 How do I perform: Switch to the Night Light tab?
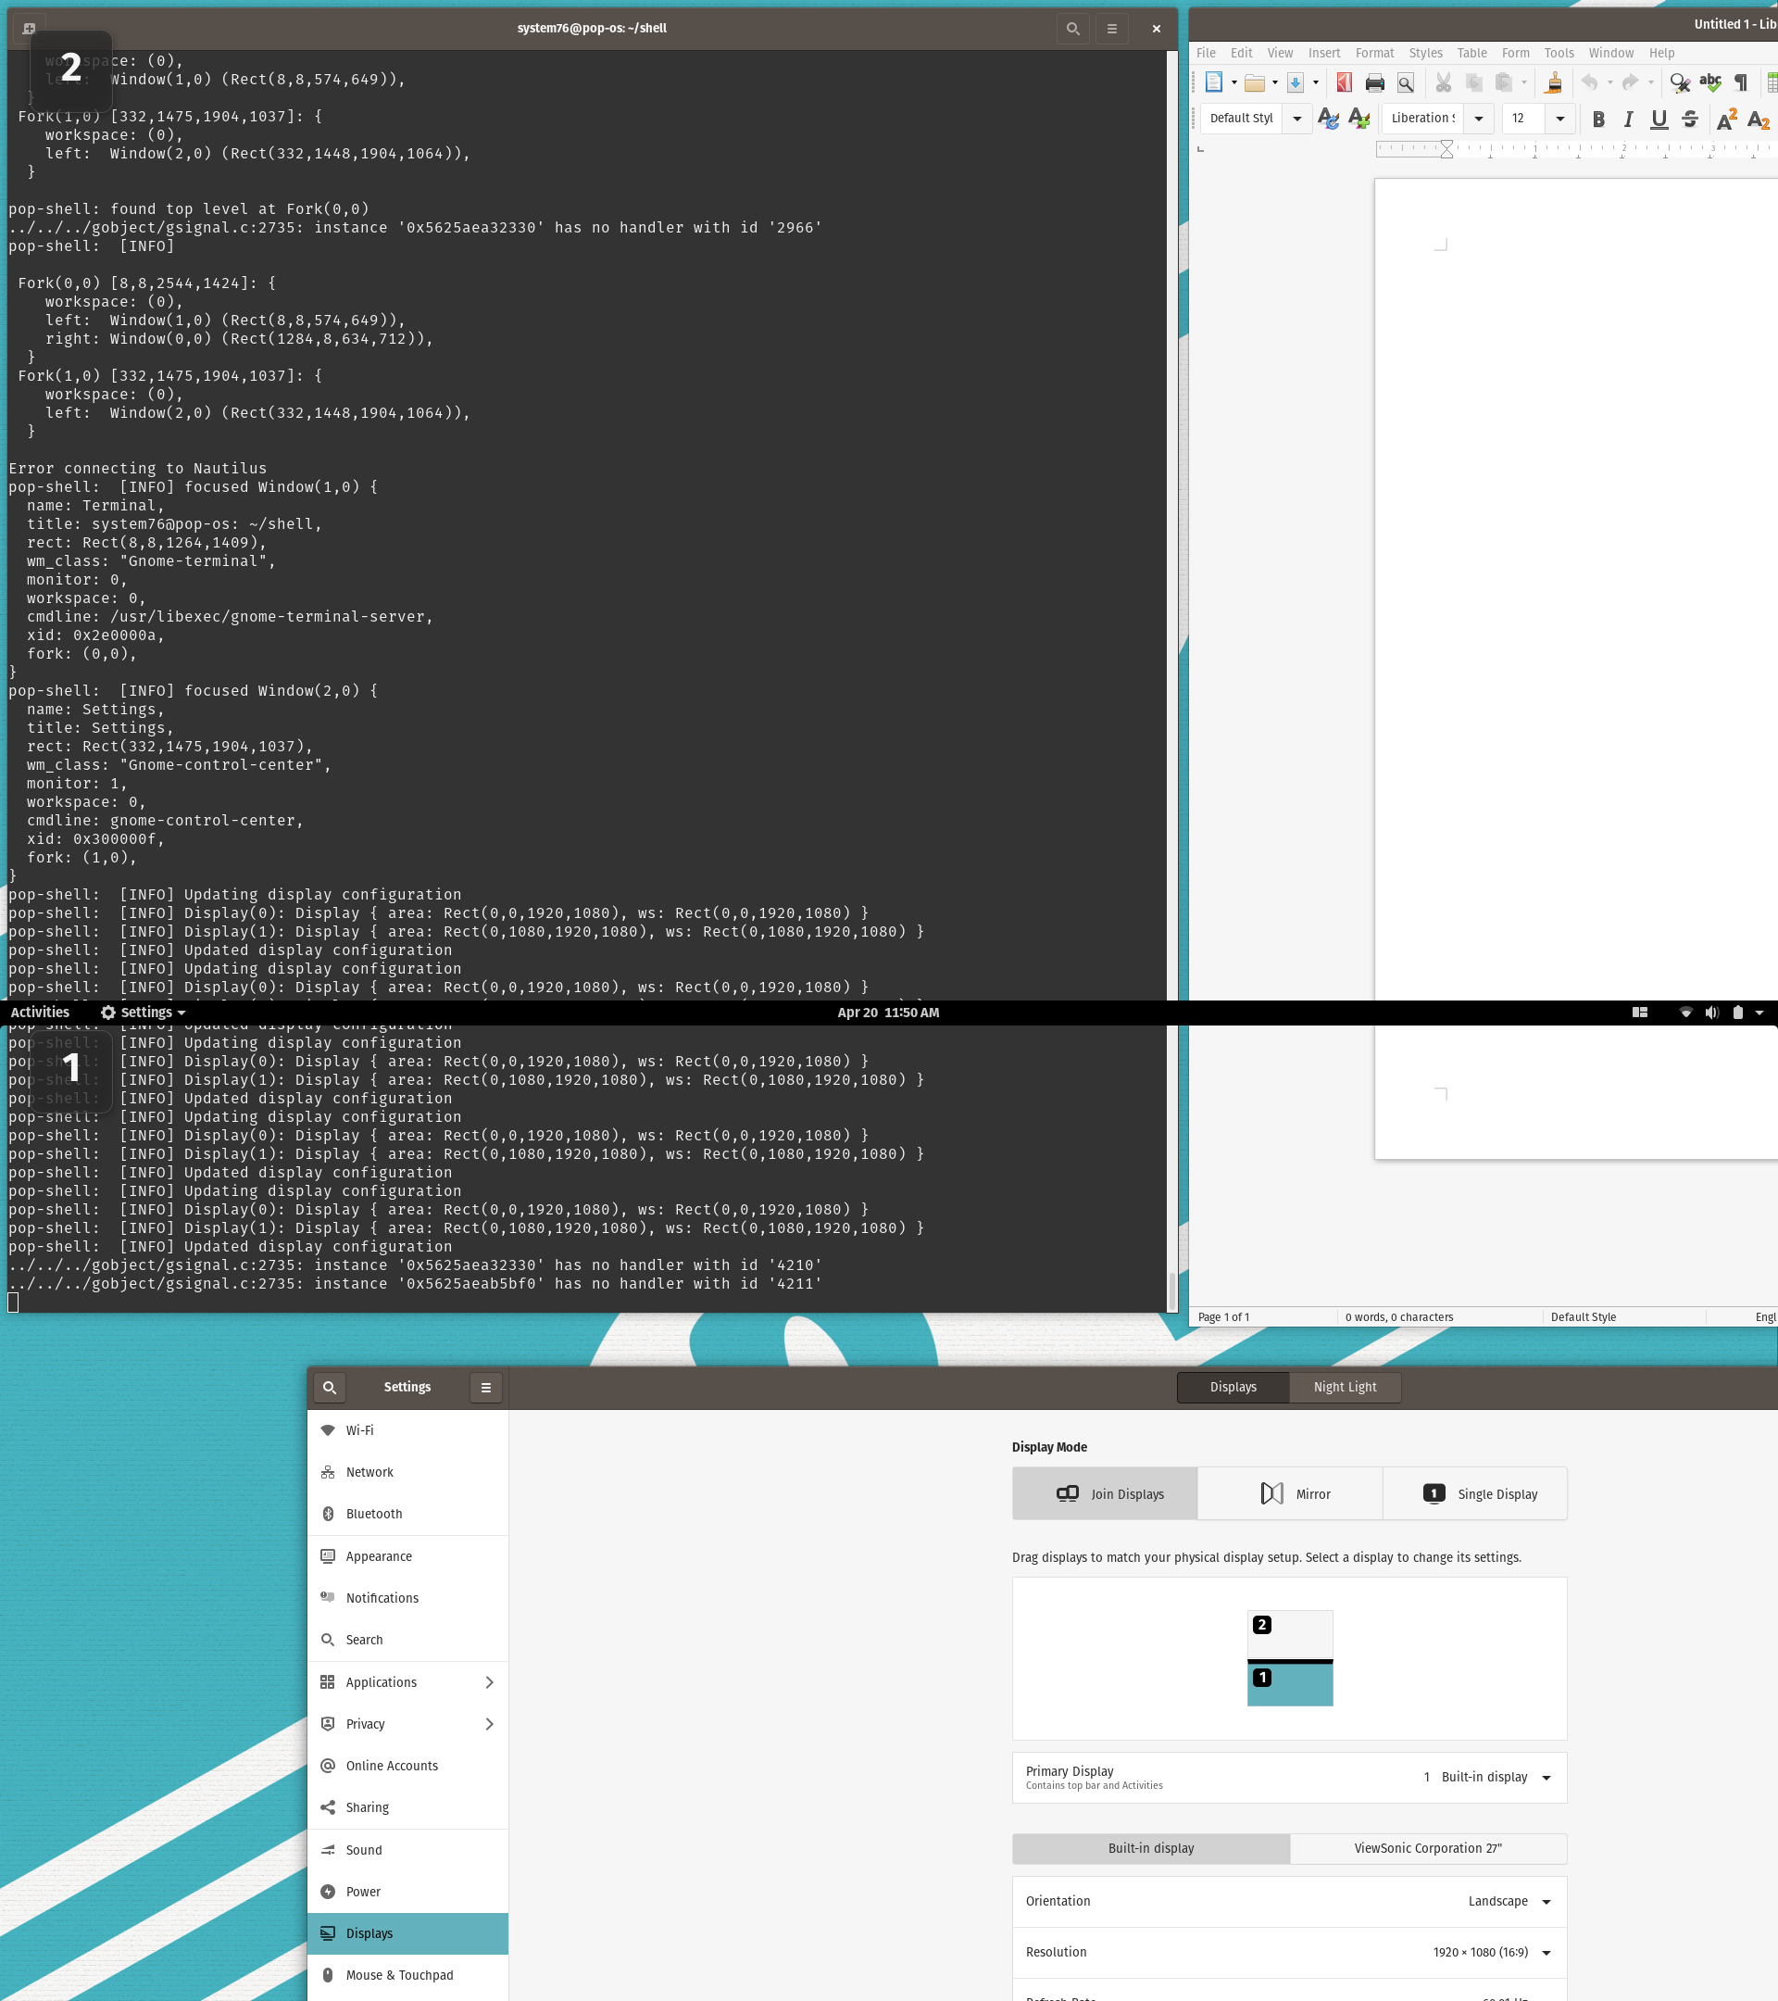click(x=1345, y=1387)
